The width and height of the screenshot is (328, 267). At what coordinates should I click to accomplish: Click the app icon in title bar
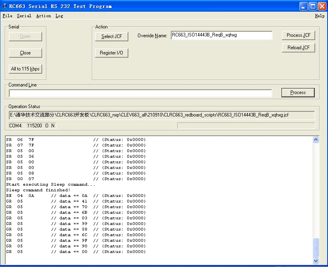point(4,6)
